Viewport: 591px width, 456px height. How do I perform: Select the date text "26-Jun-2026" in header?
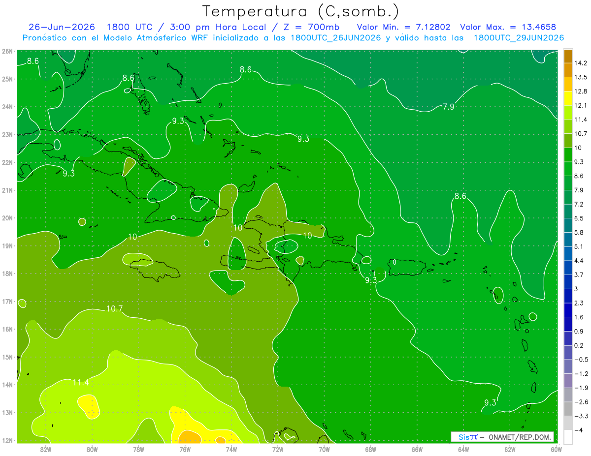click(x=62, y=27)
